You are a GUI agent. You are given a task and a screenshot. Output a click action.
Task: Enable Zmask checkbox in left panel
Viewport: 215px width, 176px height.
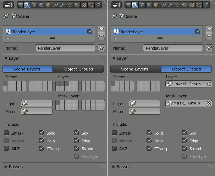pos(6,133)
